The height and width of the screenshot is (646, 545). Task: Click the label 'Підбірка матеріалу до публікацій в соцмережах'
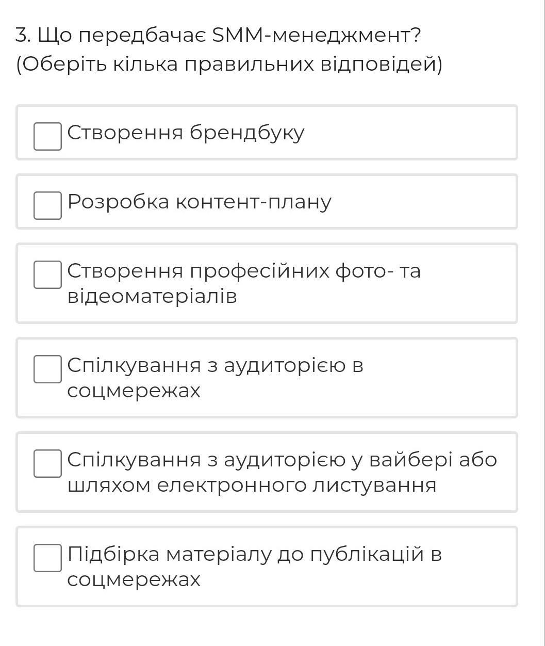[254, 567]
